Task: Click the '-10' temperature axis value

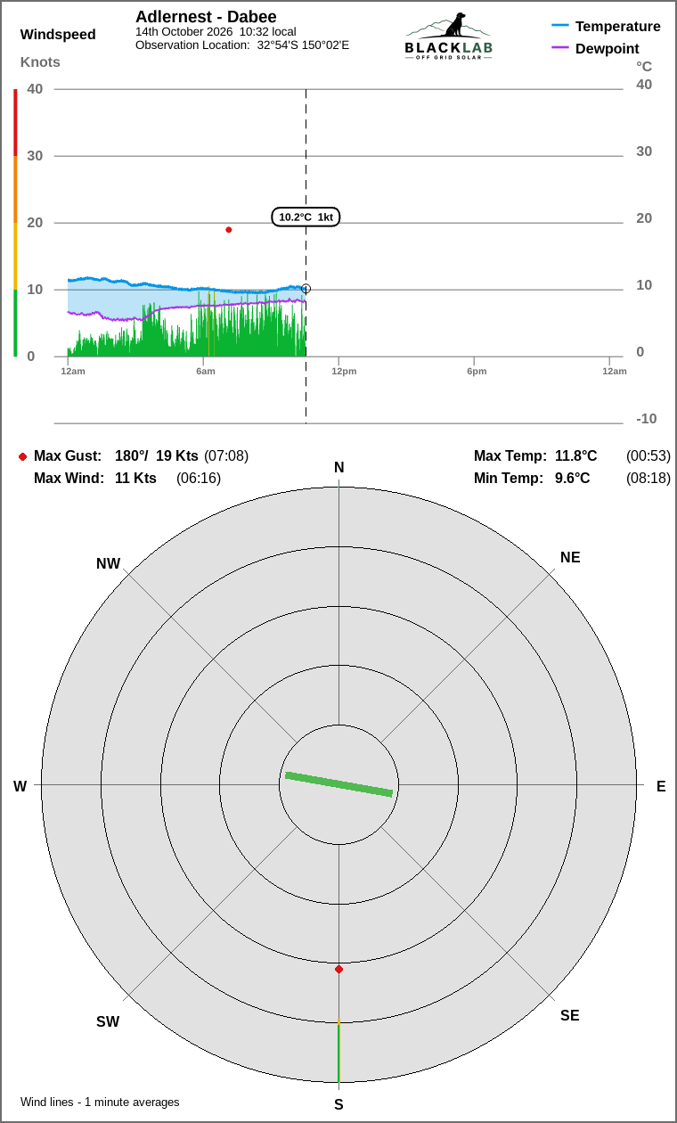Action: tap(646, 419)
